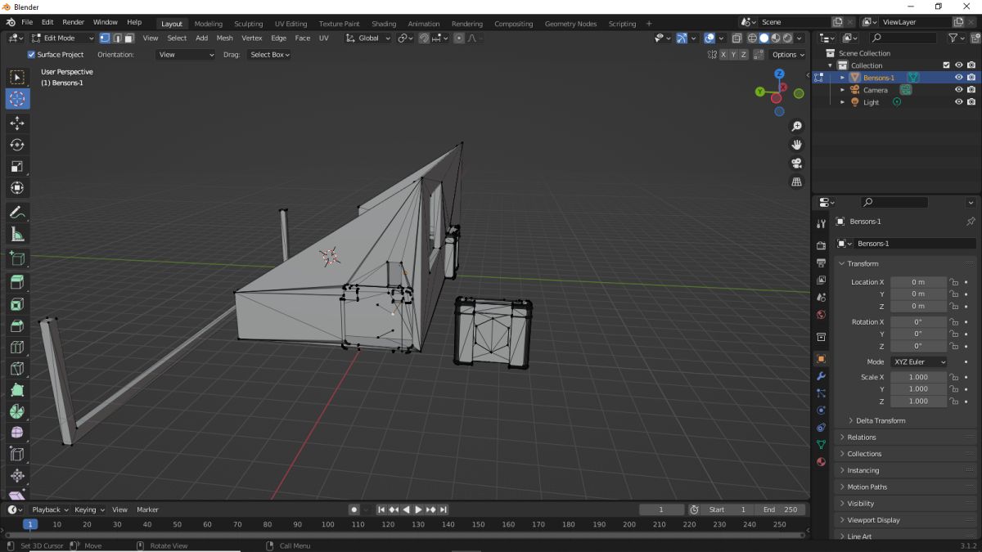Screen dimensions: 982x552
Task: Open the XYZ Euler rotation mode dropdown
Action: point(918,361)
